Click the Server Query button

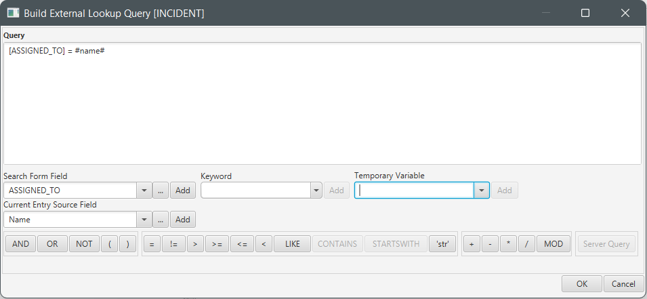coord(606,244)
